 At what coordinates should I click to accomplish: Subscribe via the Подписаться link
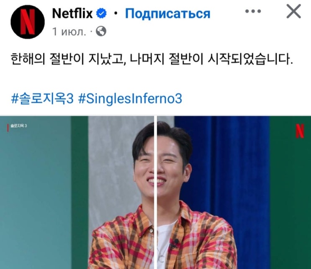pos(167,13)
